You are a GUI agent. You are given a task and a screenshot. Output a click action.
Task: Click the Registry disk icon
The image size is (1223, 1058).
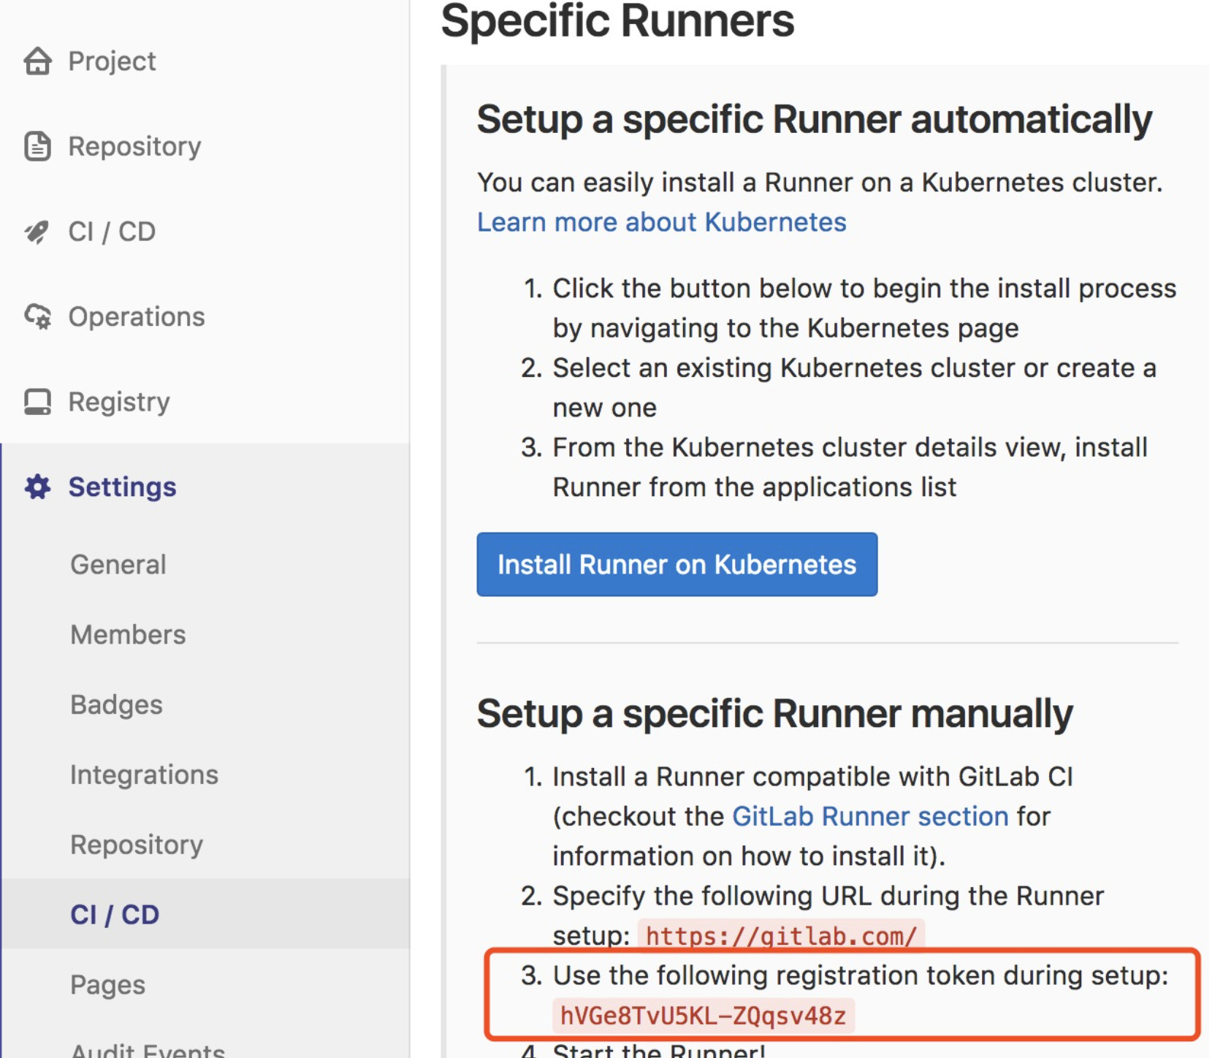37,402
